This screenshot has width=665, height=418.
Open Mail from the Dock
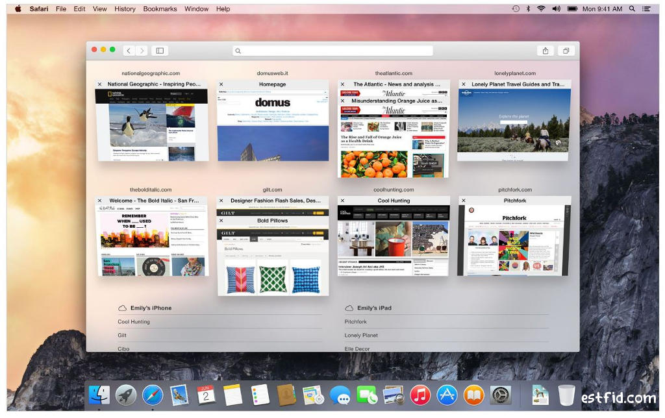tap(179, 395)
